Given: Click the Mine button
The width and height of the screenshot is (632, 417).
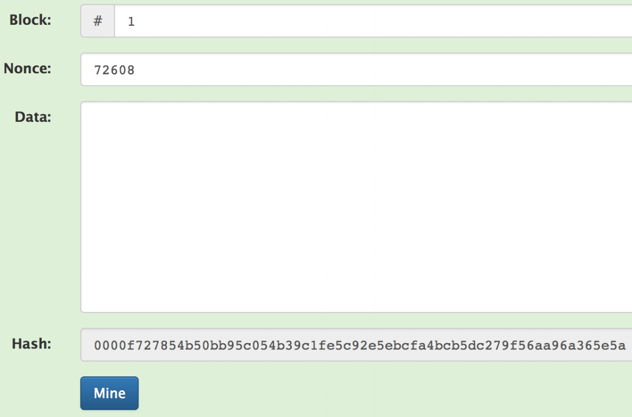Looking at the screenshot, I should pyautogui.click(x=109, y=393).
